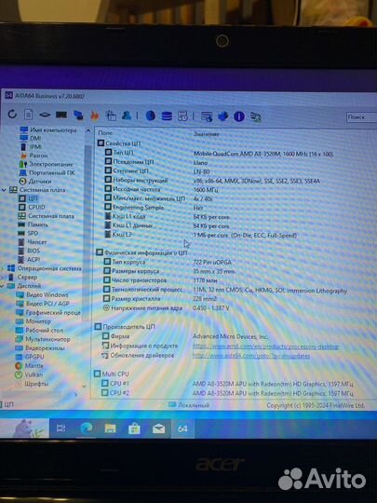Click the tree horizontal scrollbar right arrow
This screenshot has width=377, height=503.
(76, 395)
